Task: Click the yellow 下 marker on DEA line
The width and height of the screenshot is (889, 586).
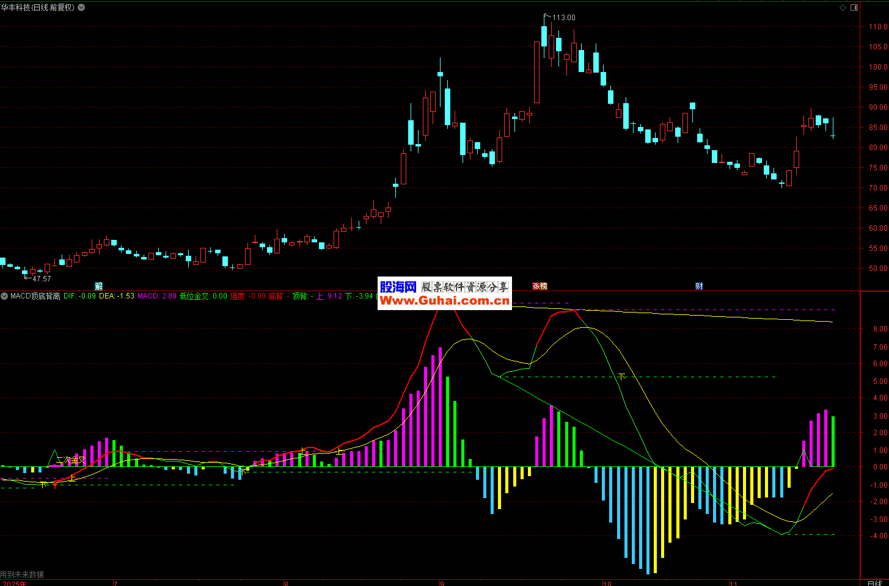Action: [x=622, y=377]
